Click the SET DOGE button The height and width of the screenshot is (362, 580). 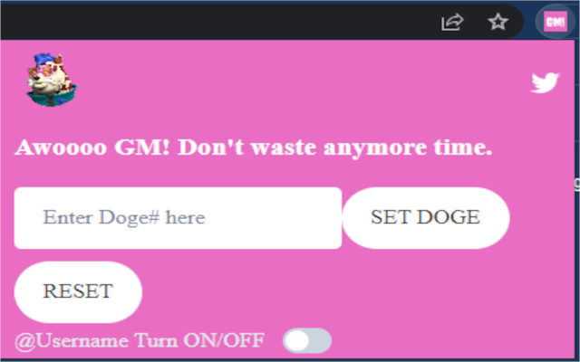tap(426, 217)
